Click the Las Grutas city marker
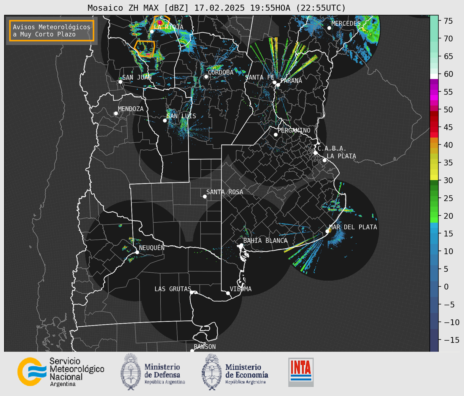This screenshot has height=396, width=464. tap(192, 292)
